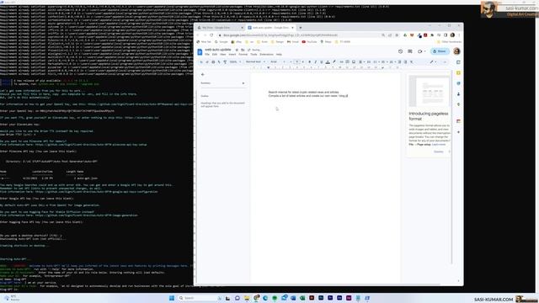This screenshot has height=303, width=539.
Task: Click the font size input field
Action: tap(296, 61)
